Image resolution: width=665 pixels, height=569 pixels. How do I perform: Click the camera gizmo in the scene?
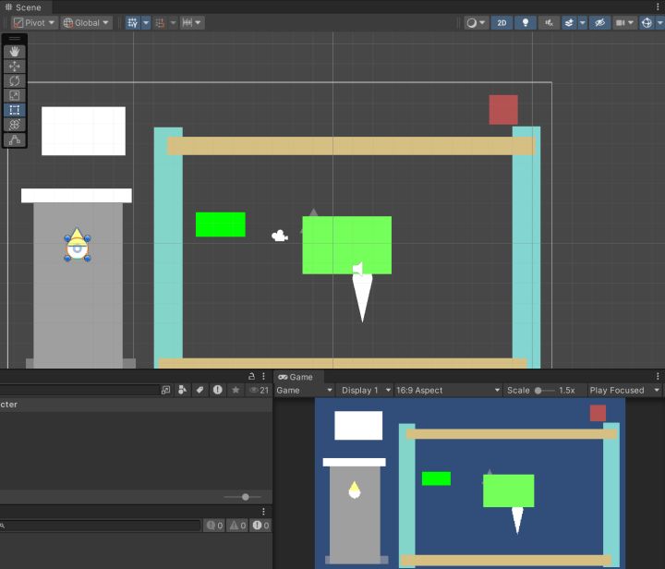pos(279,236)
